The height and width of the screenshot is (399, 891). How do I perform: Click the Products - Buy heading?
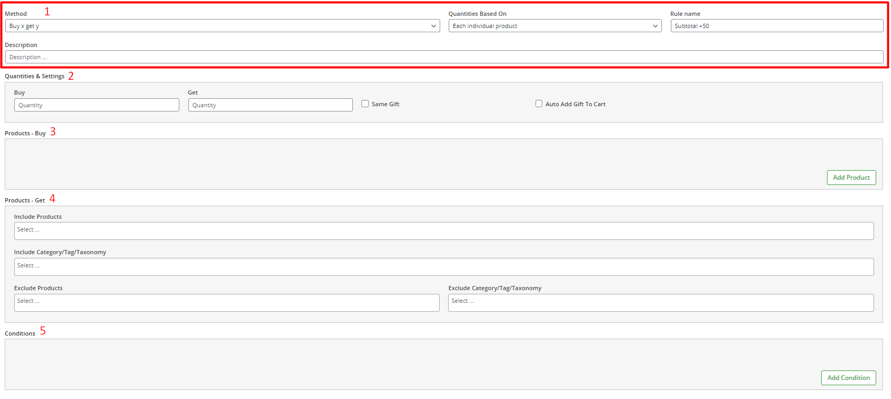tap(25, 133)
